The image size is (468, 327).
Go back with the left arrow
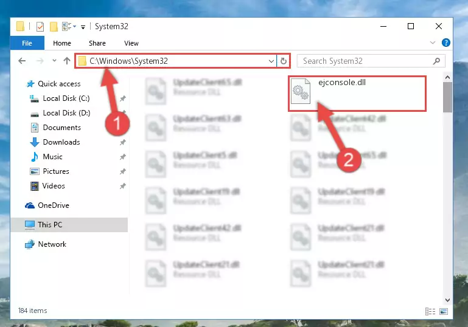[22, 61]
